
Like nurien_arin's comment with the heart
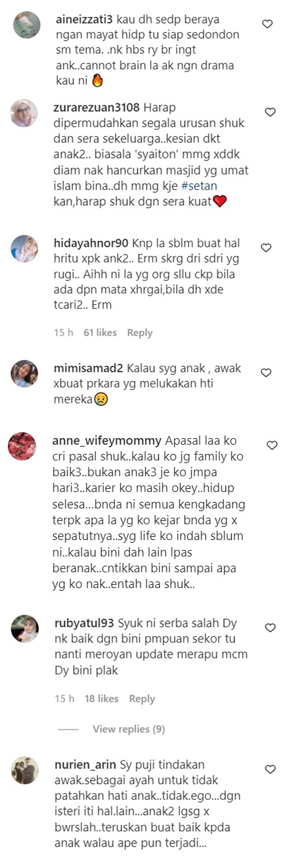(270, 769)
